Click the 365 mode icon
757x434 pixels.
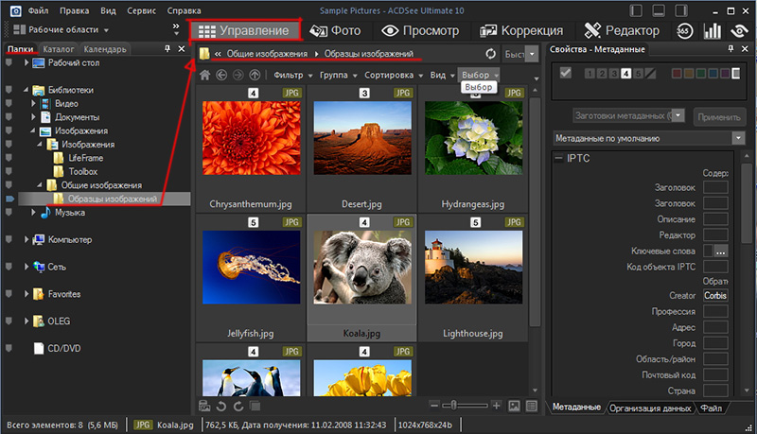point(683,31)
